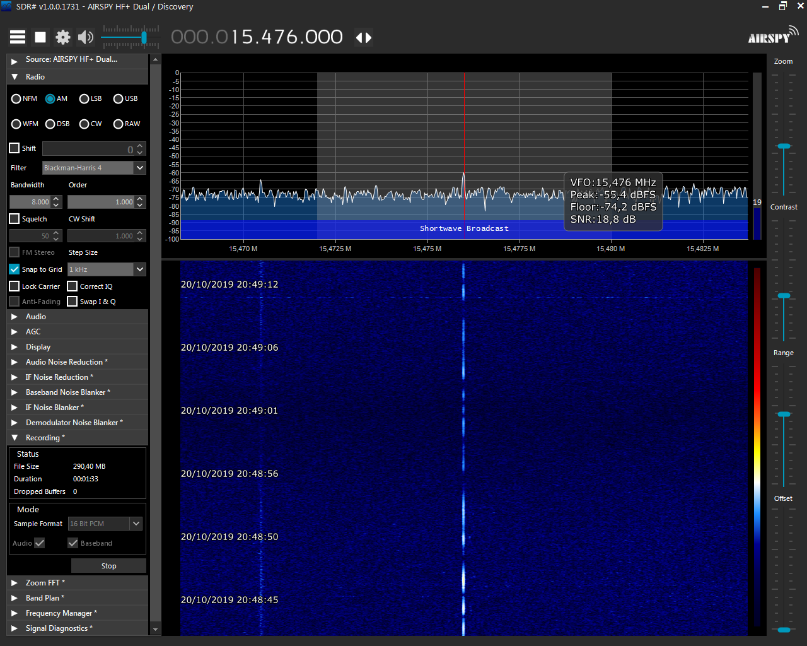Viewport: 807px width, 646px height.
Task: Click the AIRSPY logo
Action: (x=773, y=35)
